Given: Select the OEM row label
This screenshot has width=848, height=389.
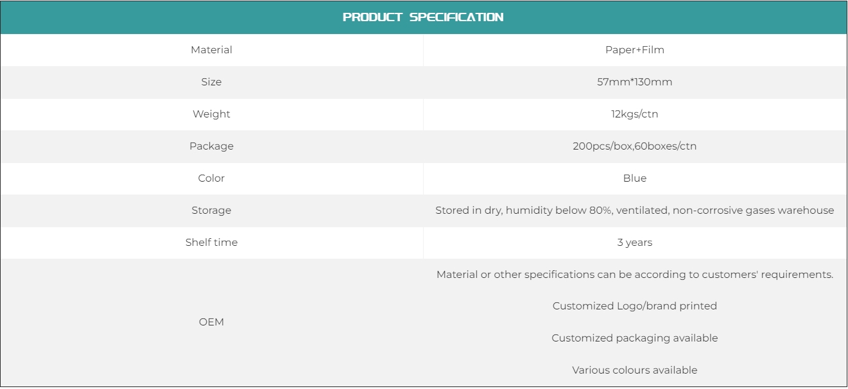Looking at the screenshot, I should point(211,322).
